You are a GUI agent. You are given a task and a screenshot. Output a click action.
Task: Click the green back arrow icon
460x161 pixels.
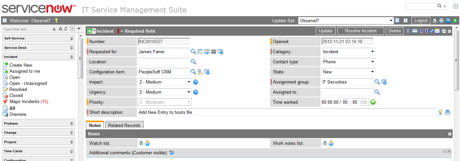(90, 31)
